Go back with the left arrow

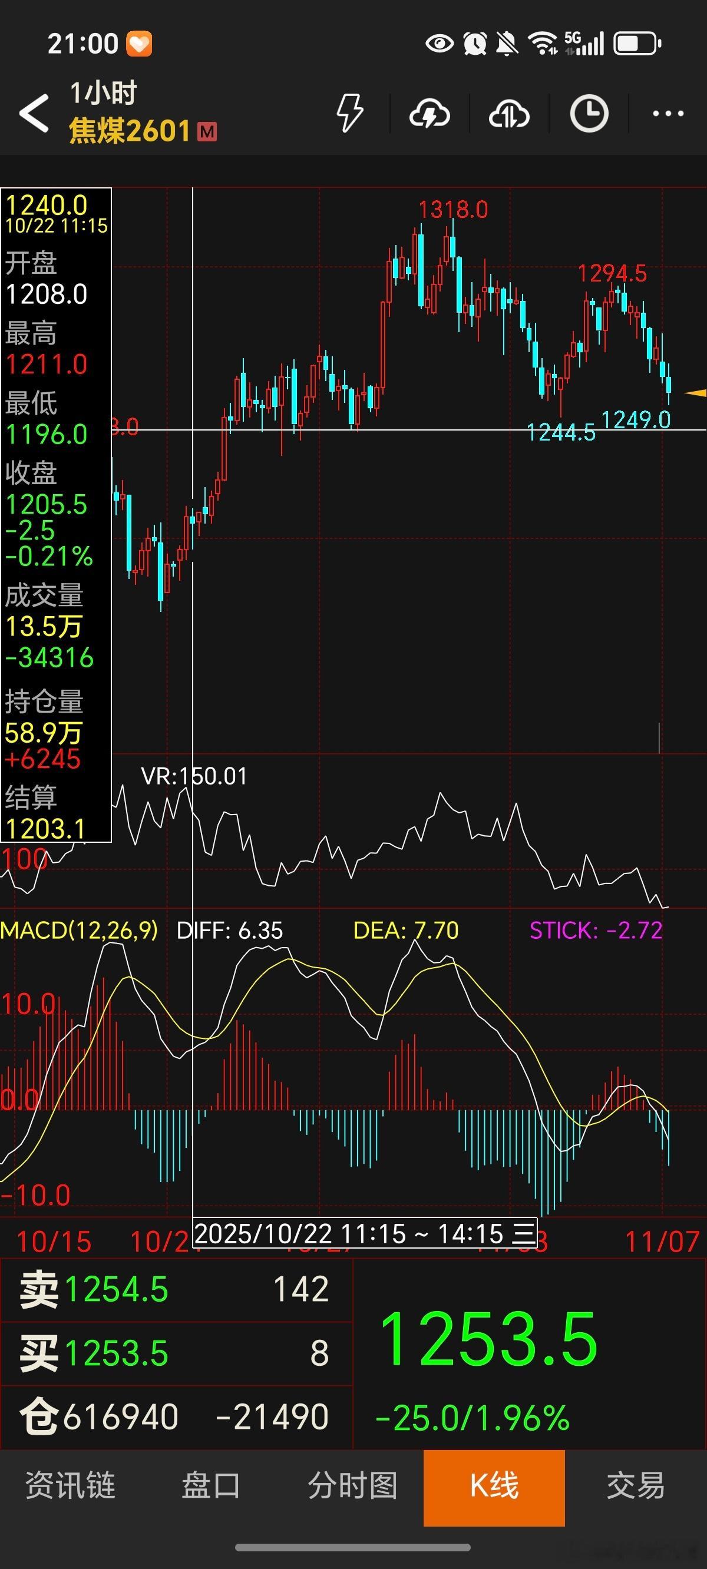pos(34,112)
